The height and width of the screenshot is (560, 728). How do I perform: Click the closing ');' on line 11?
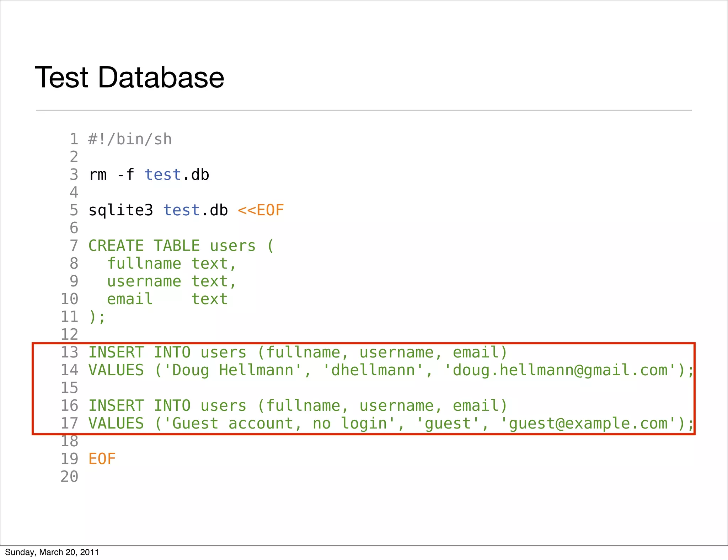coord(97,317)
